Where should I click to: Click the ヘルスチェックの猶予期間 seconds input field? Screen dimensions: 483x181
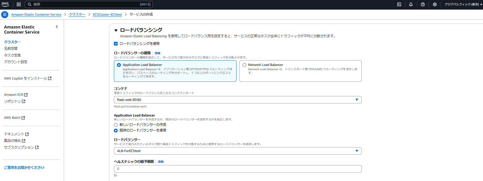[238, 169]
